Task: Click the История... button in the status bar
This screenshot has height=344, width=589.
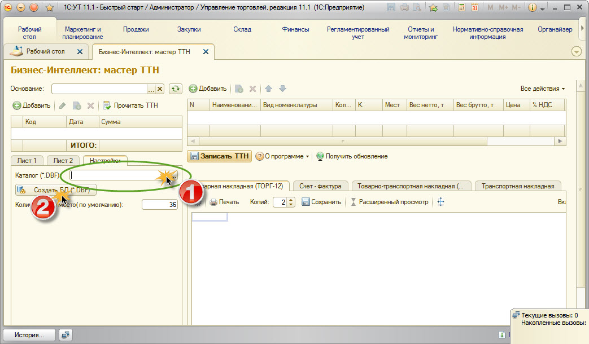Action: 29,335
